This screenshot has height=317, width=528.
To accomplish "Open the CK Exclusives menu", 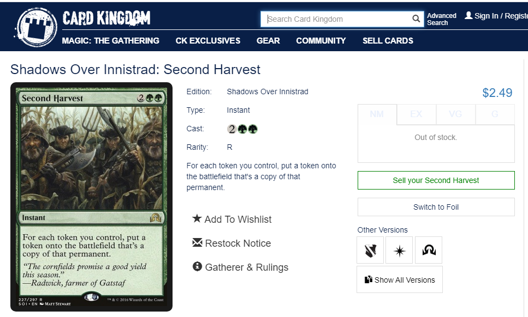I will (x=208, y=41).
